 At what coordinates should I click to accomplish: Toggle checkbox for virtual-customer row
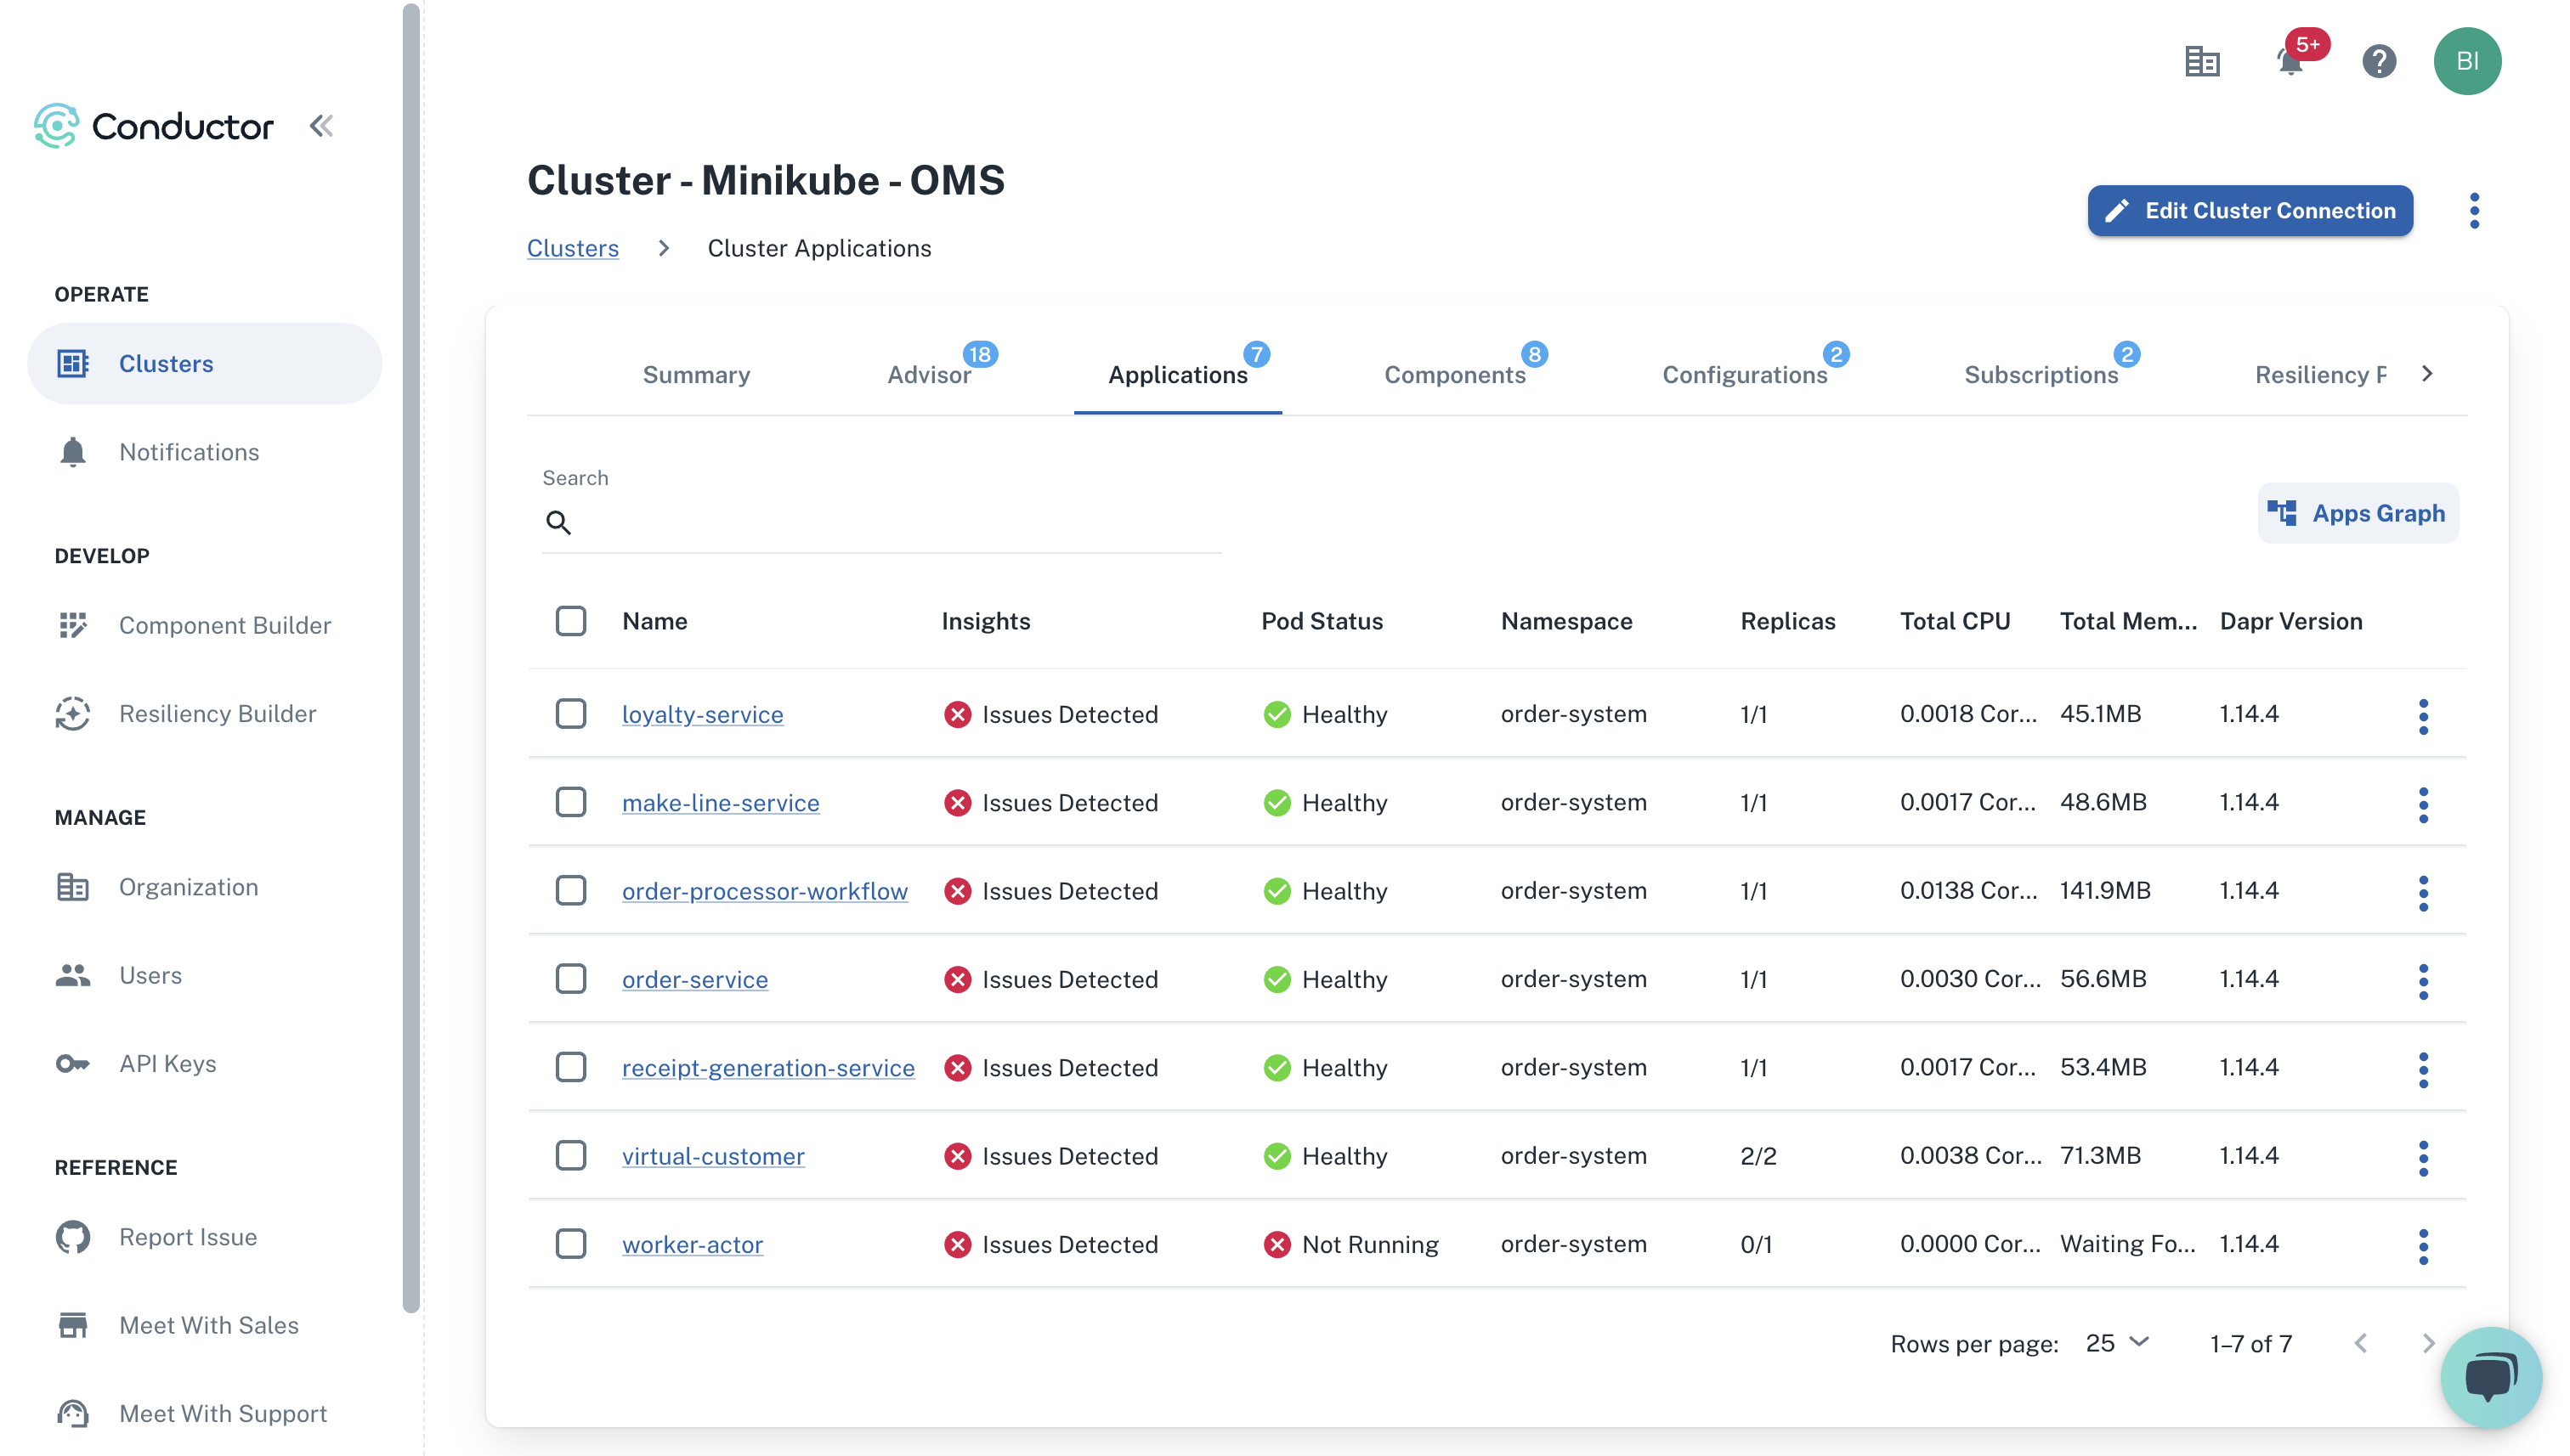(x=570, y=1154)
